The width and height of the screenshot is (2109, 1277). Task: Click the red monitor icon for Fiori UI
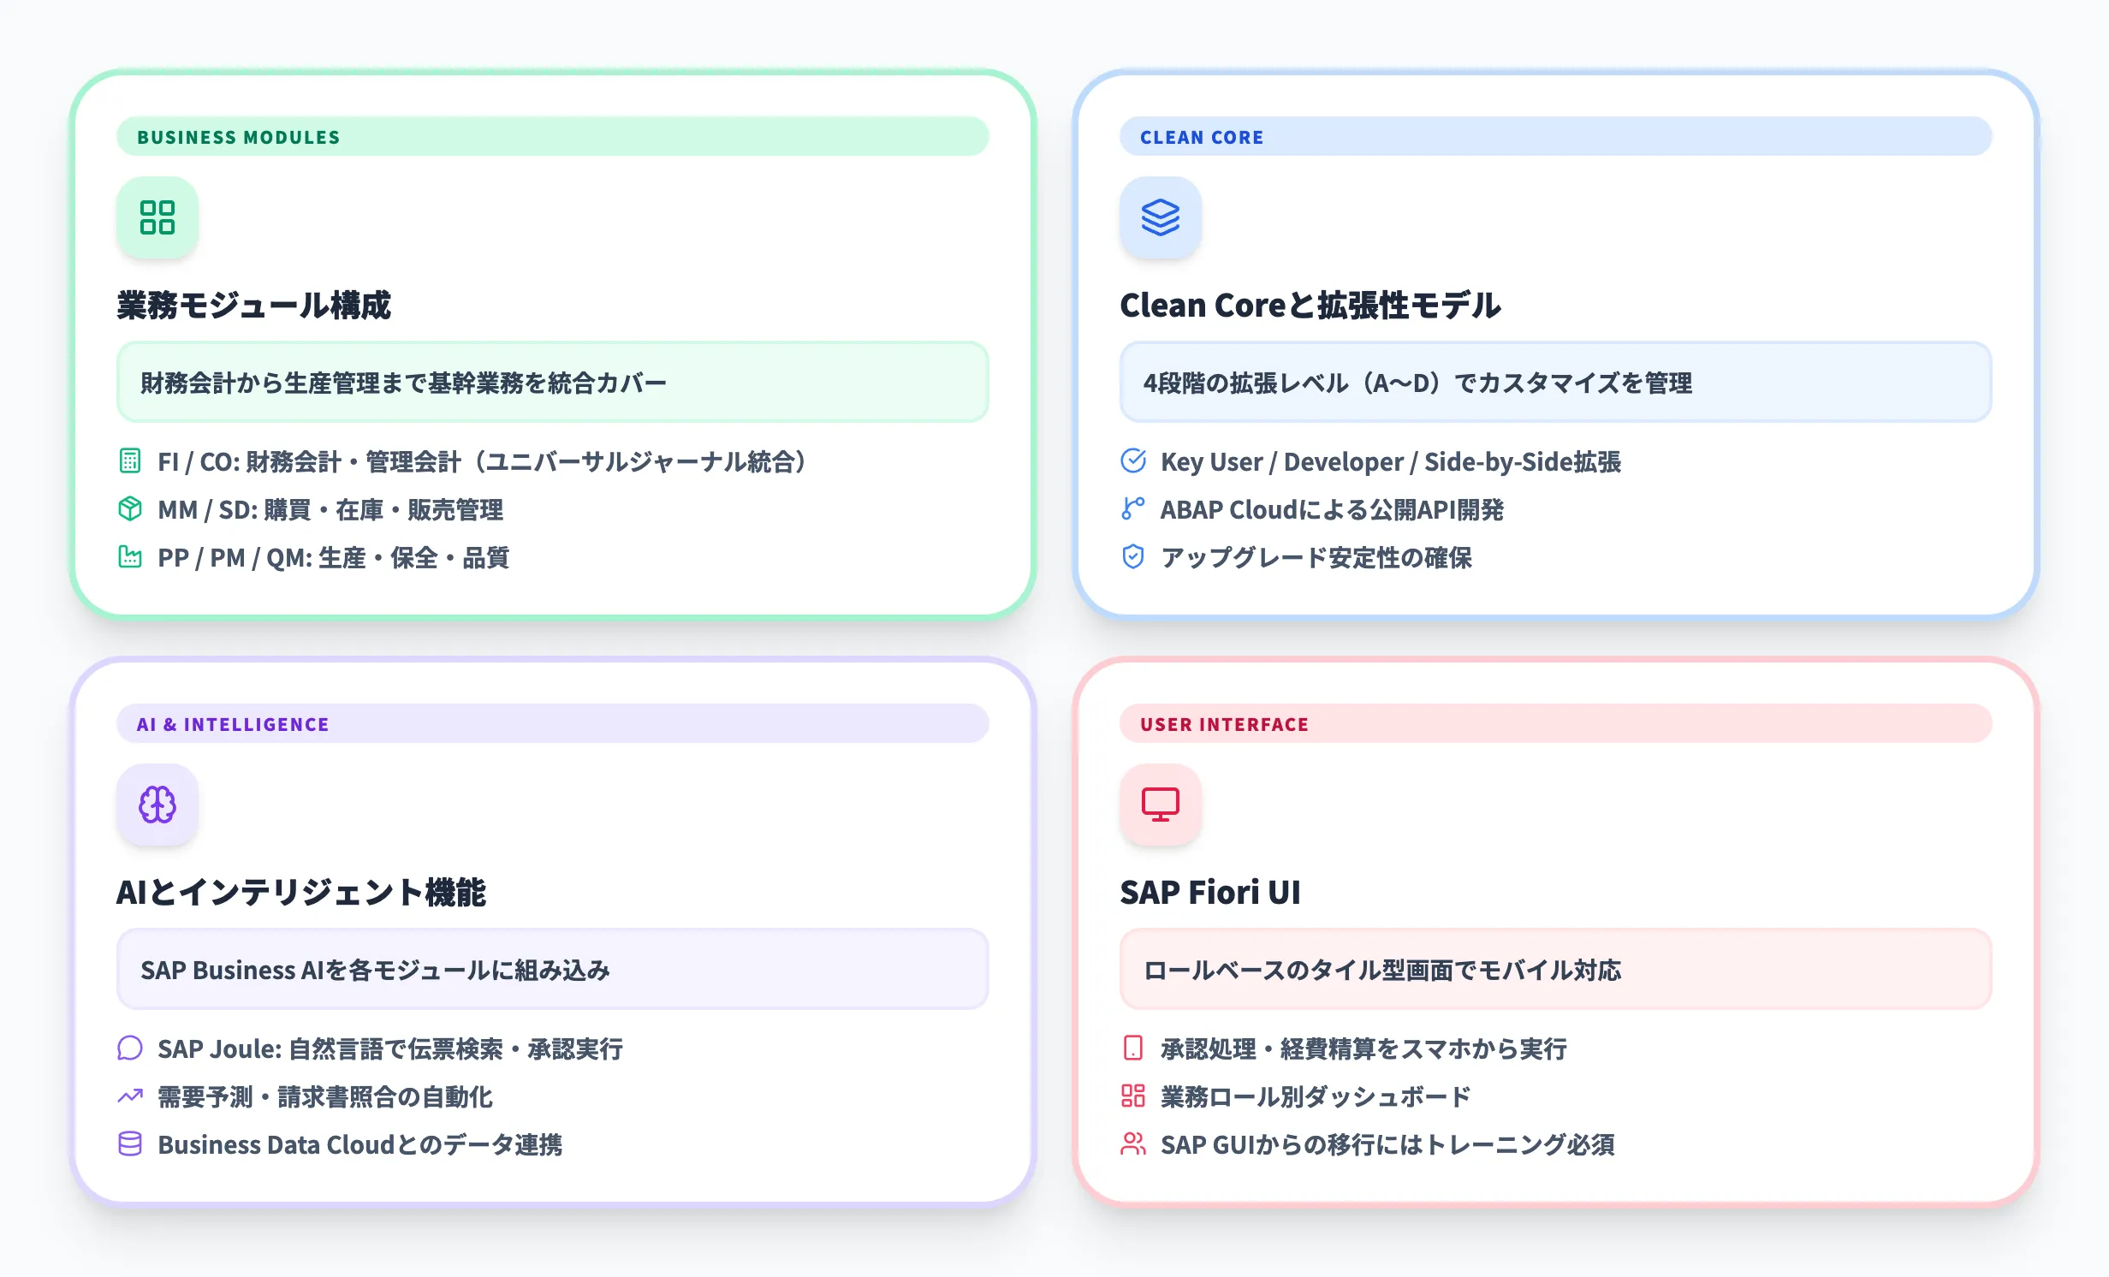(1160, 805)
